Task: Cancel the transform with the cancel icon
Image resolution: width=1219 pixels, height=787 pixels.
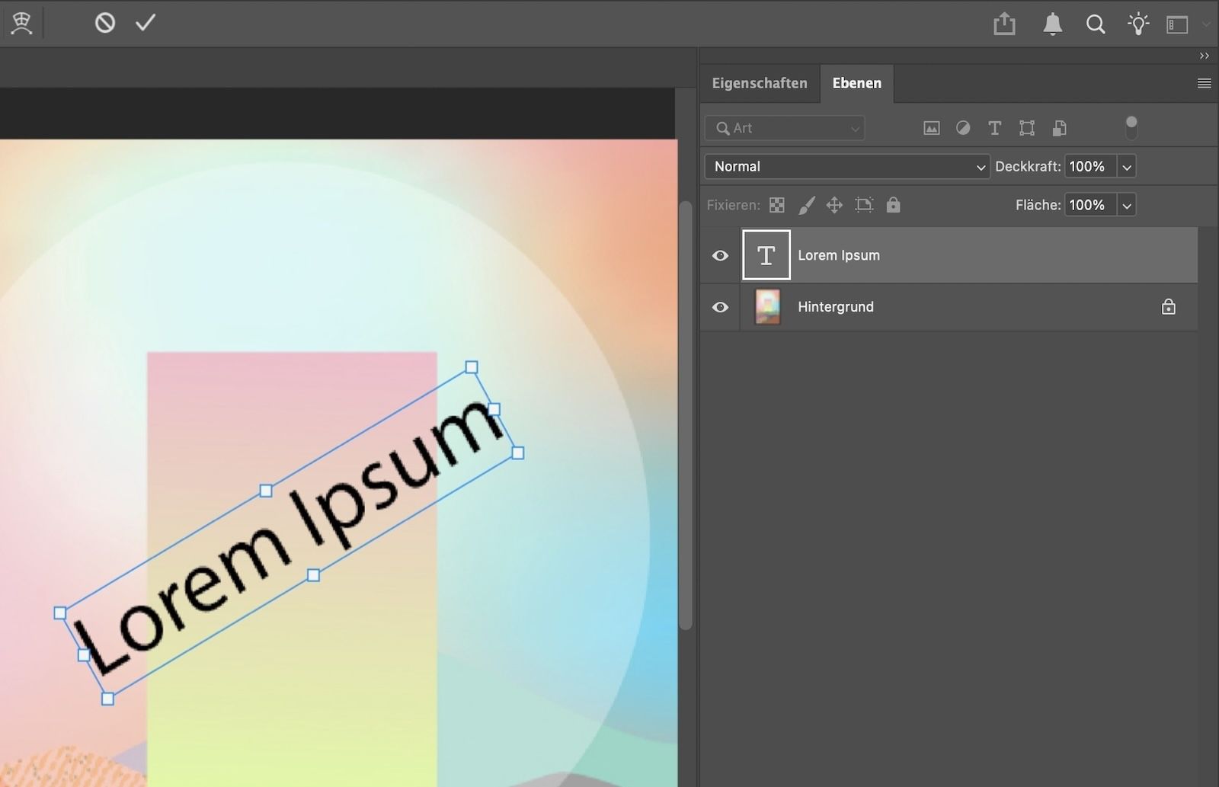Action: [105, 23]
